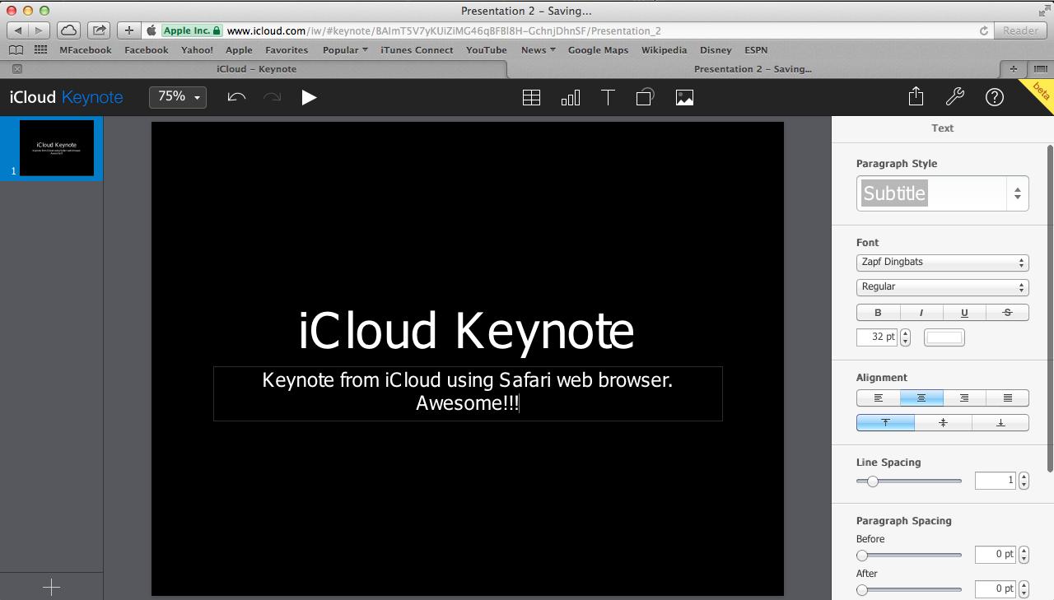Open the Yahoo! bookmark
1054x600 pixels.
click(x=197, y=50)
